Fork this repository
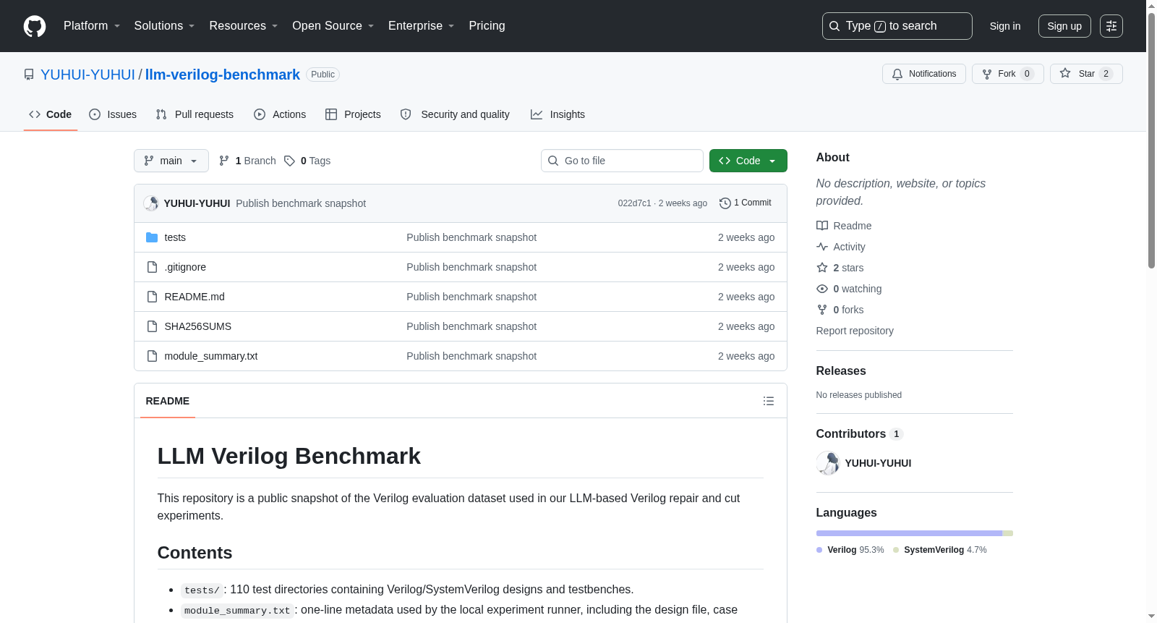 click(x=1008, y=74)
